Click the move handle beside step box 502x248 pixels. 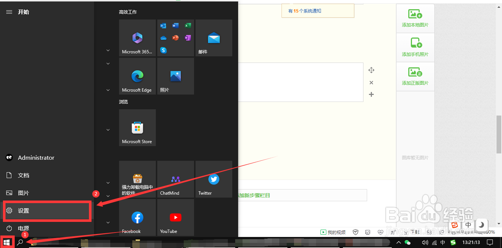pyautogui.click(x=371, y=70)
